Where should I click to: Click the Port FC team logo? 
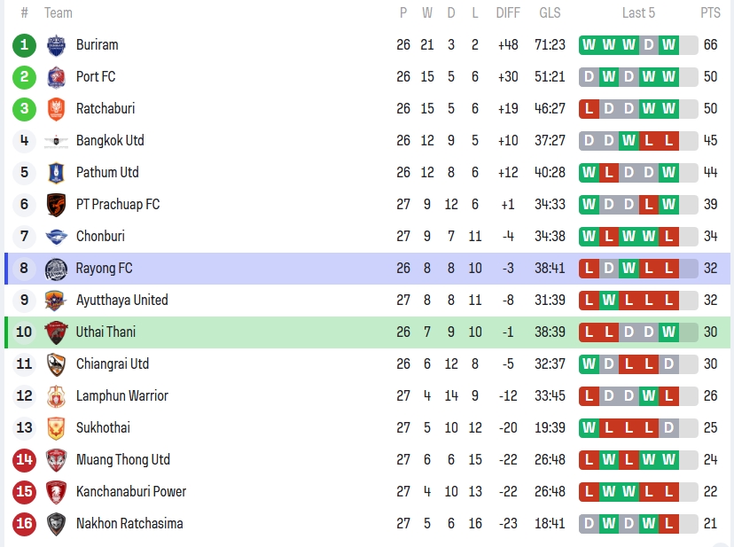click(x=56, y=77)
